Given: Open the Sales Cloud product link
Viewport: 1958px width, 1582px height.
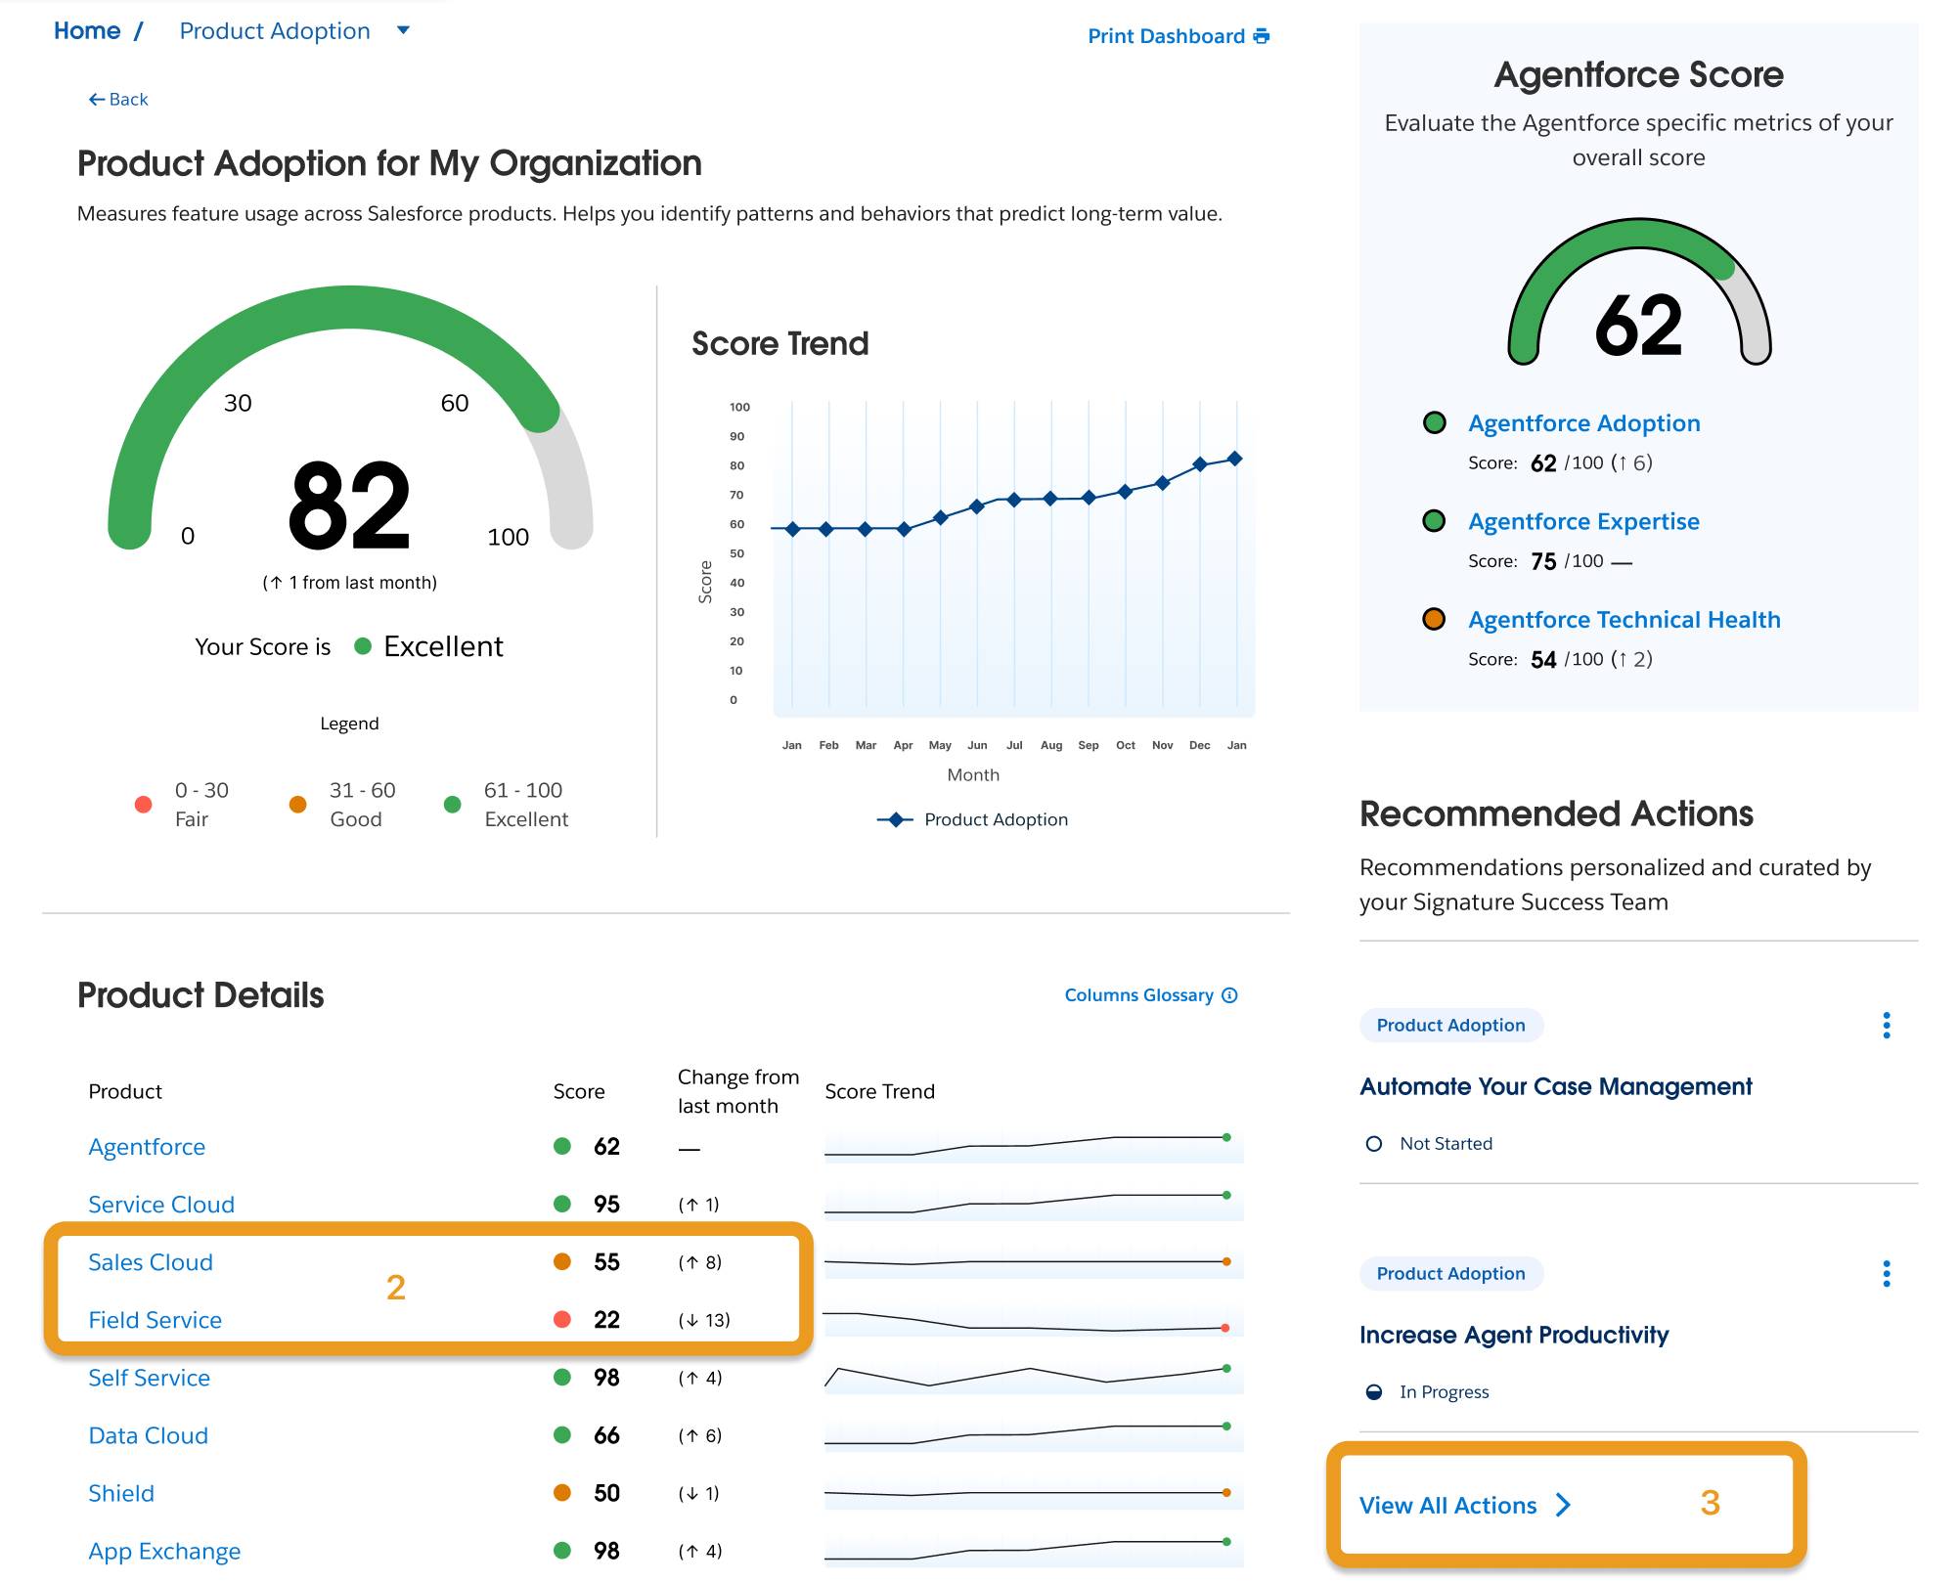Looking at the screenshot, I should click(x=151, y=1261).
